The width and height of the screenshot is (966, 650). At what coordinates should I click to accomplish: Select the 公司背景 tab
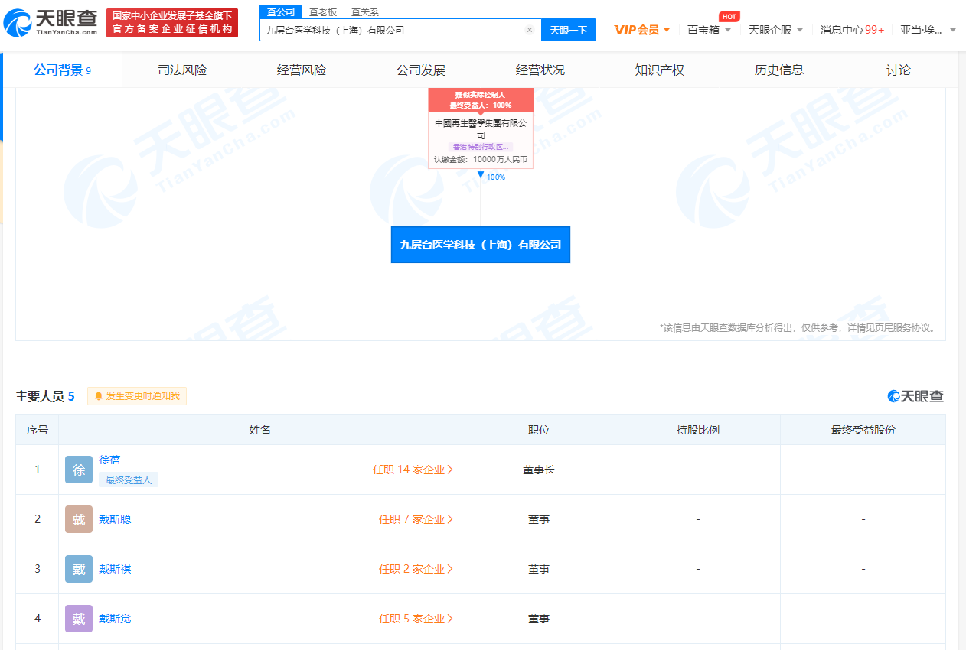(x=63, y=70)
